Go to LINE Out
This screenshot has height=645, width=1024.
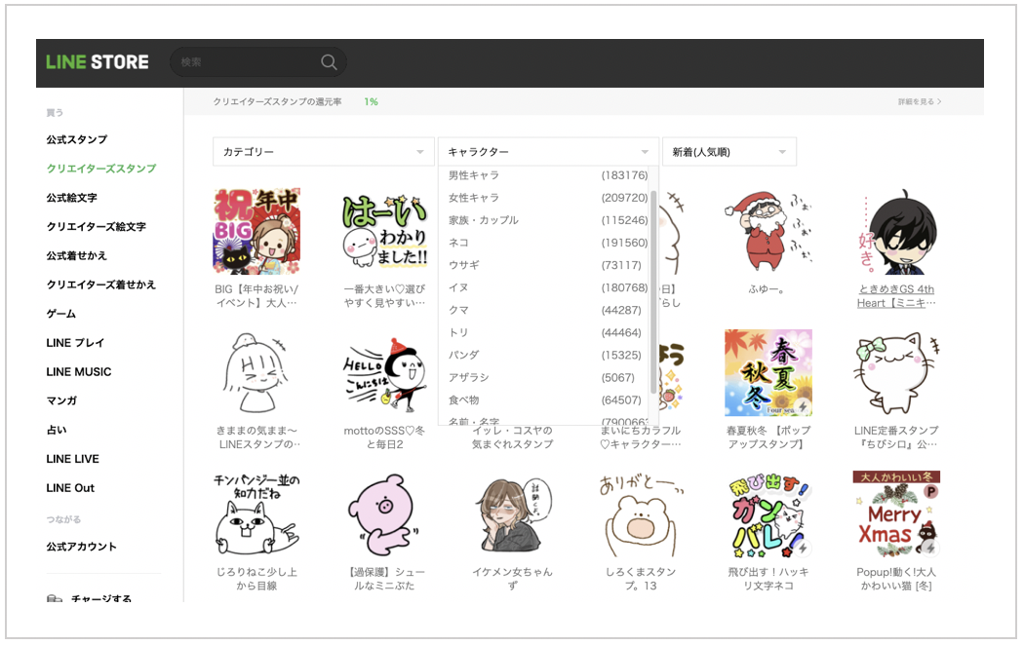pos(70,488)
